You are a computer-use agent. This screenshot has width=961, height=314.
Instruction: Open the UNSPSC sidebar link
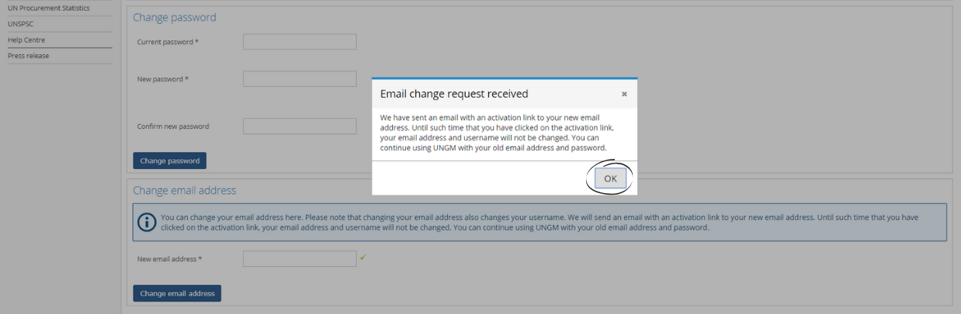[x=21, y=24]
